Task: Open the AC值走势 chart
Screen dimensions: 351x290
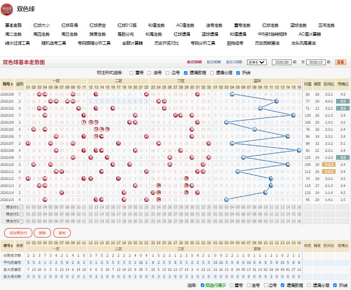Action: click(185, 25)
